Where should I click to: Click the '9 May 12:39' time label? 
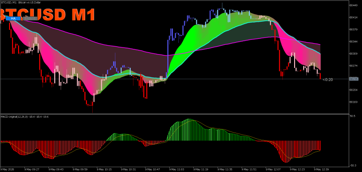pyautogui.click(x=321, y=169)
